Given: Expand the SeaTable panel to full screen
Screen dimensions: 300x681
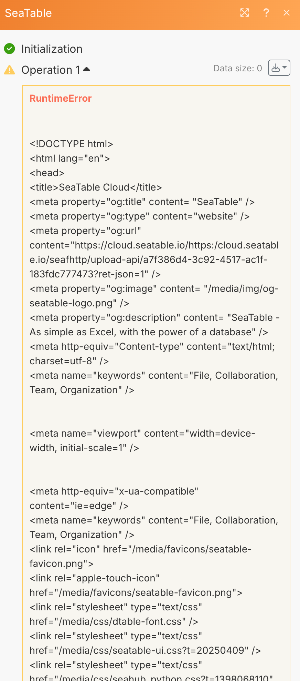Looking at the screenshot, I should coord(244,13).
